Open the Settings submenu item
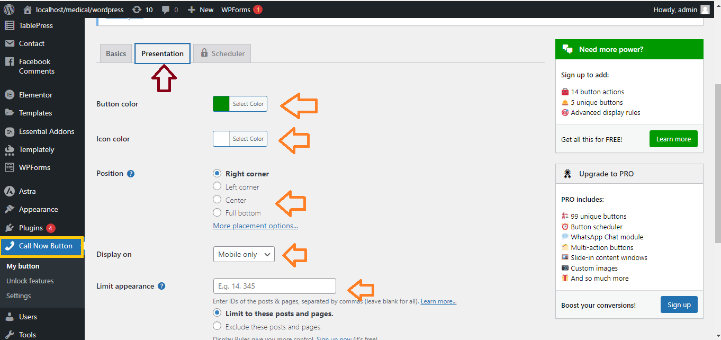Viewport: 721px width, 340px height. 19,296
